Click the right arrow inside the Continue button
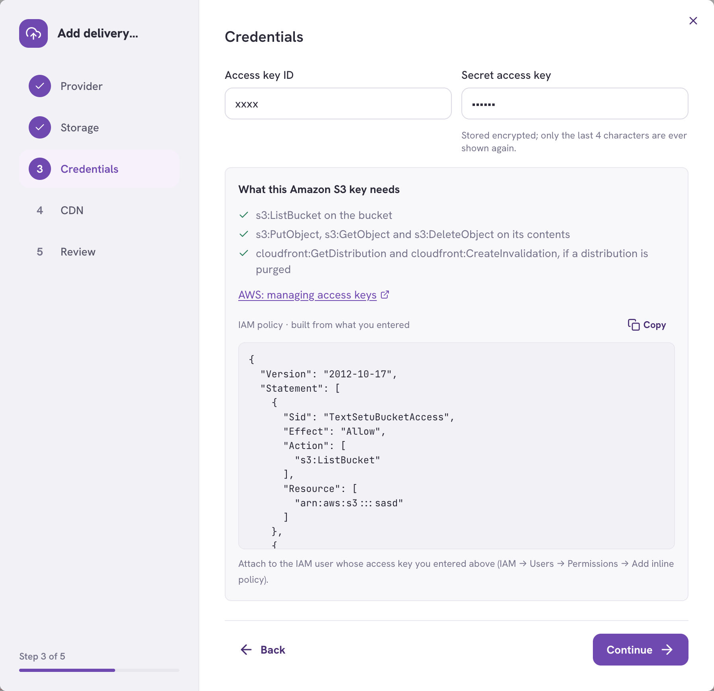 tap(667, 650)
